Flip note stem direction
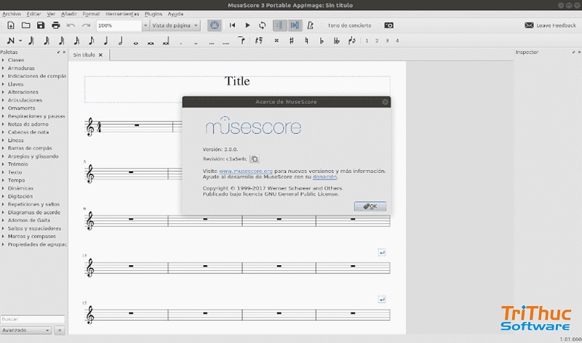This screenshot has width=582, height=343. point(351,41)
